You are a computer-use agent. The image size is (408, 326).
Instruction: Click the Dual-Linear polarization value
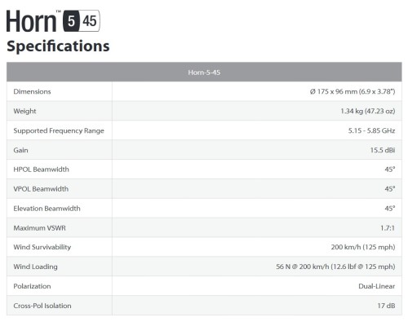tap(377, 286)
